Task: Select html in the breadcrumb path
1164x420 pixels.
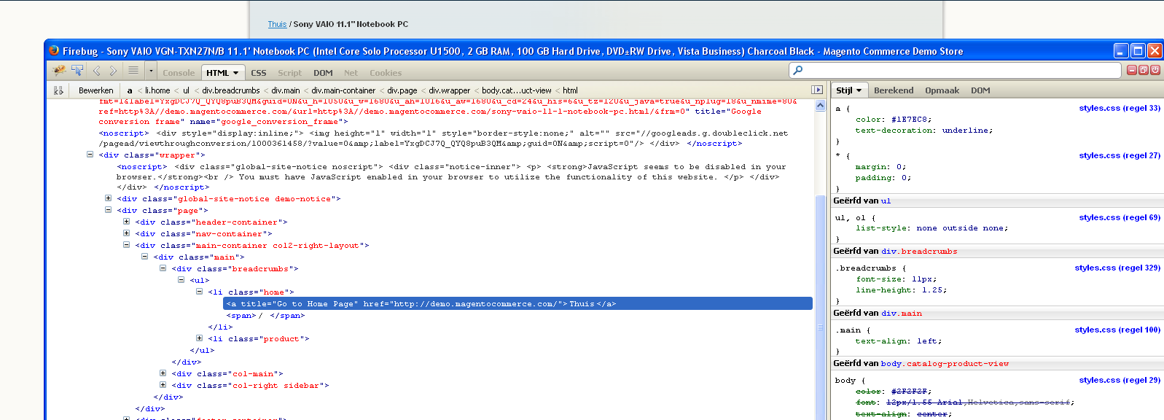Action: click(570, 90)
